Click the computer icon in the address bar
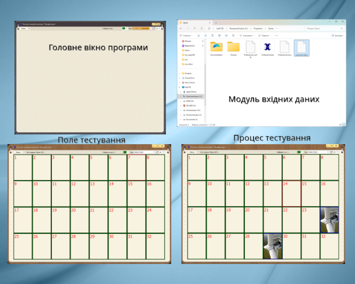355x284 pixels. (x=209, y=28)
